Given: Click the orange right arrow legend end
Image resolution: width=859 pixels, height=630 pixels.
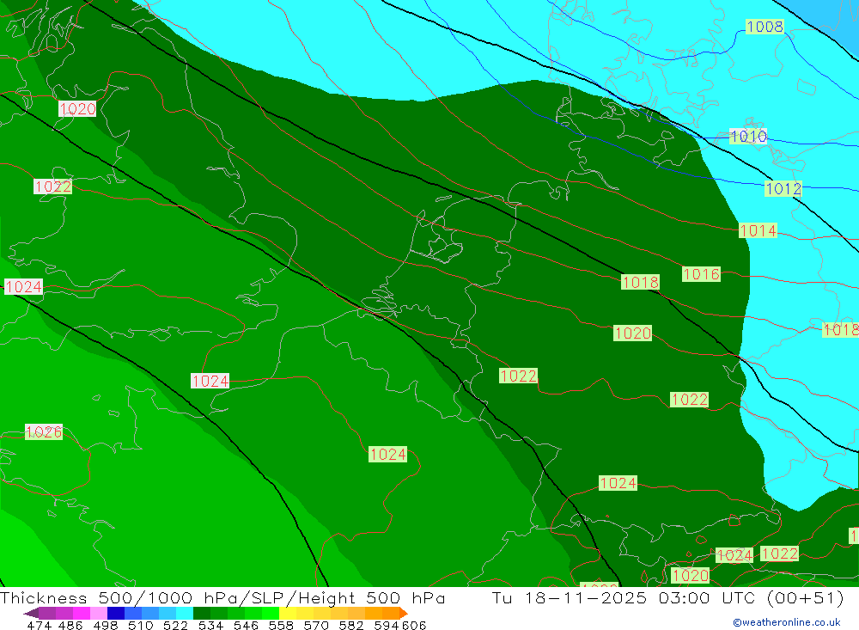Looking at the screenshot, I should point(404,613).
